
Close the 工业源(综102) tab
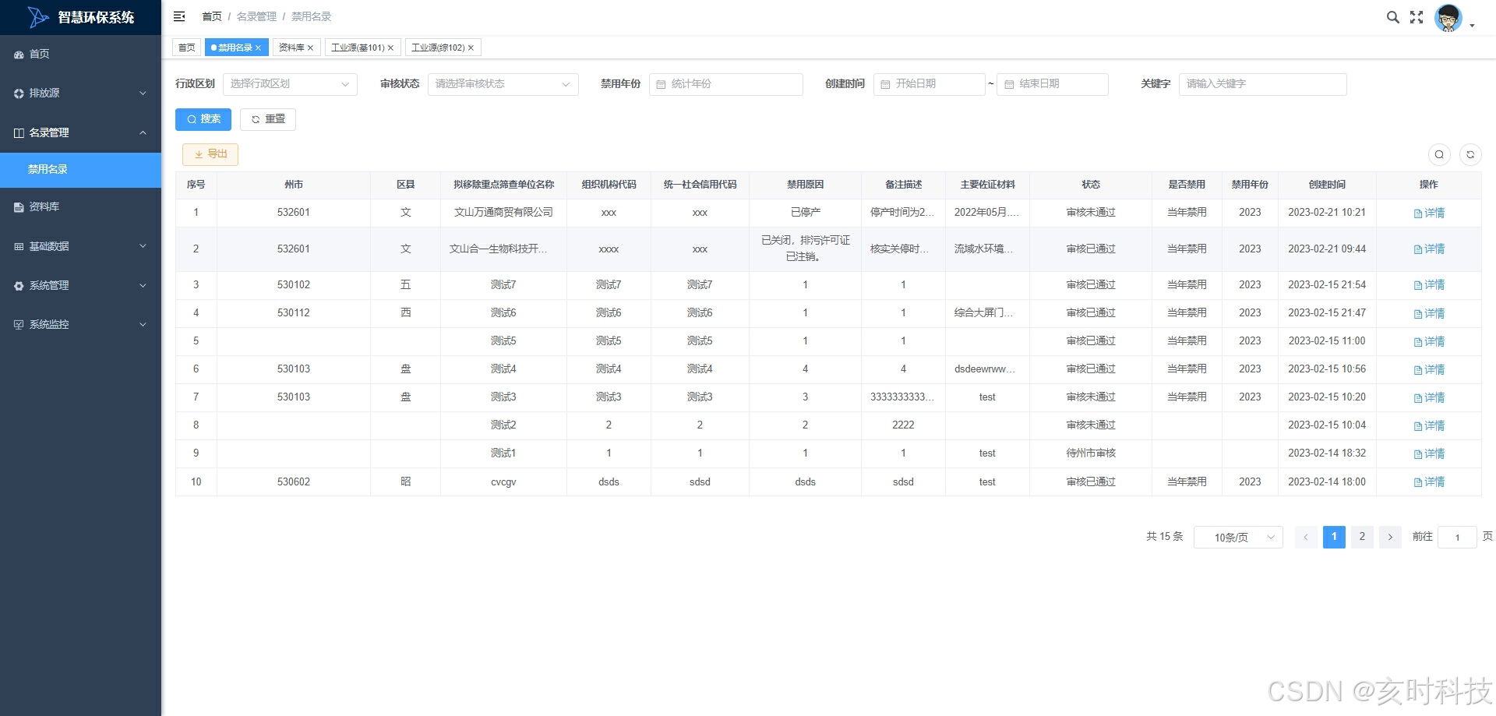[471, 48]
